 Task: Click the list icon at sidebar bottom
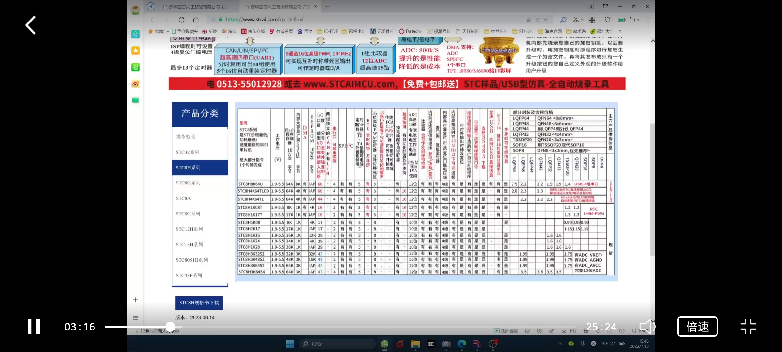tap(135, 318)
